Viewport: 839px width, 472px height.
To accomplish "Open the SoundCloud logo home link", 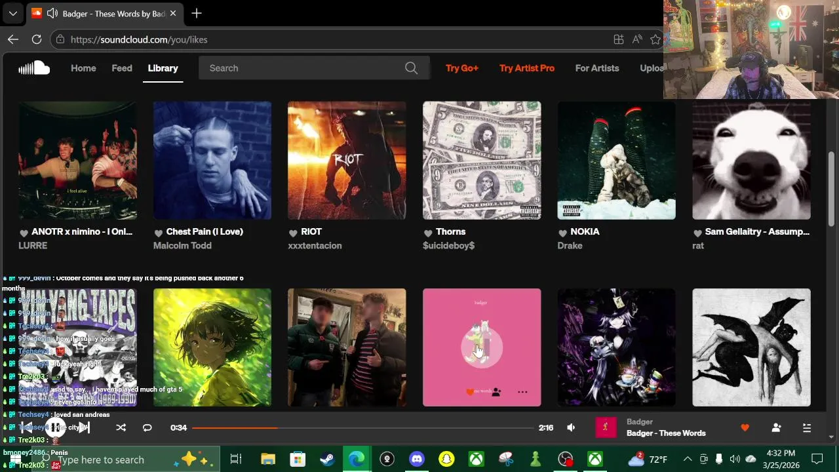I will coord(34,68).
